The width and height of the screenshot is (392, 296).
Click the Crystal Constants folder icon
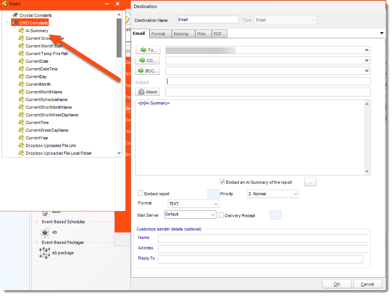tap(15, 15)
